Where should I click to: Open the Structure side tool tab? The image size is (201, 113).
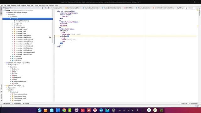tap(1, 88)
